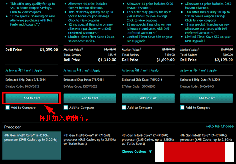Open 12 mo financing offer in $1,099.00 column

(32, 20)
